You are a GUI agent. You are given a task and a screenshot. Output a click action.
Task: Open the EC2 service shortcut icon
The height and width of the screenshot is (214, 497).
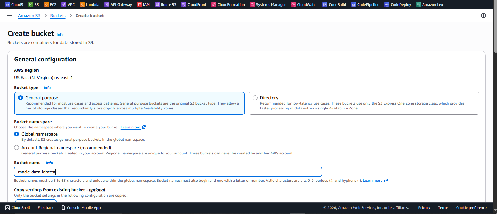(x=46, y=5)
